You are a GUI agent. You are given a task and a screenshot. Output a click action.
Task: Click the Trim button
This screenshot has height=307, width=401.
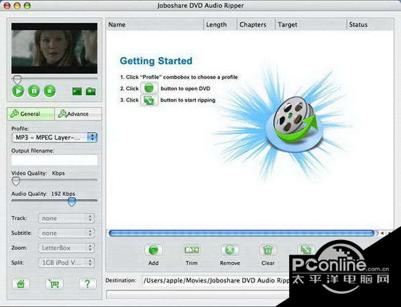pos(192,250)
